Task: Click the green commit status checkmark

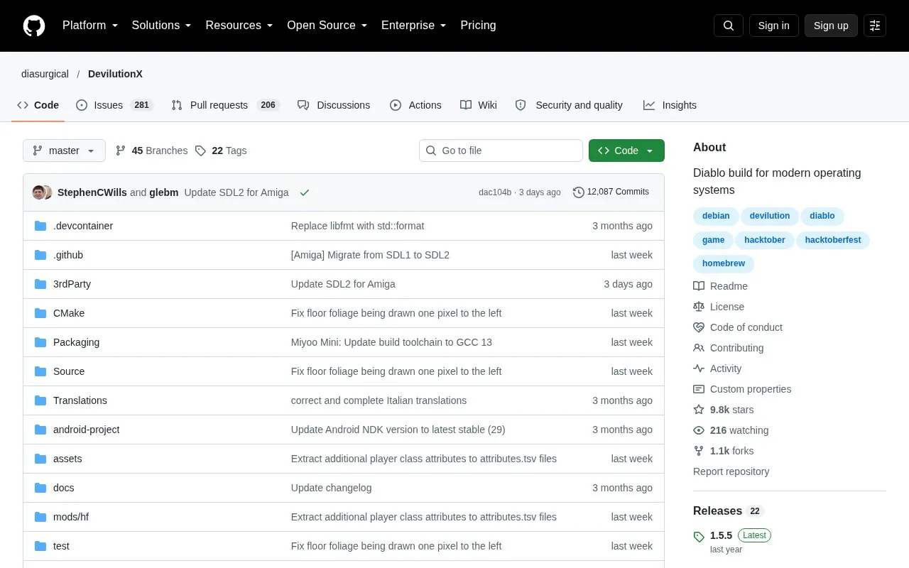Action: [305, 192]
